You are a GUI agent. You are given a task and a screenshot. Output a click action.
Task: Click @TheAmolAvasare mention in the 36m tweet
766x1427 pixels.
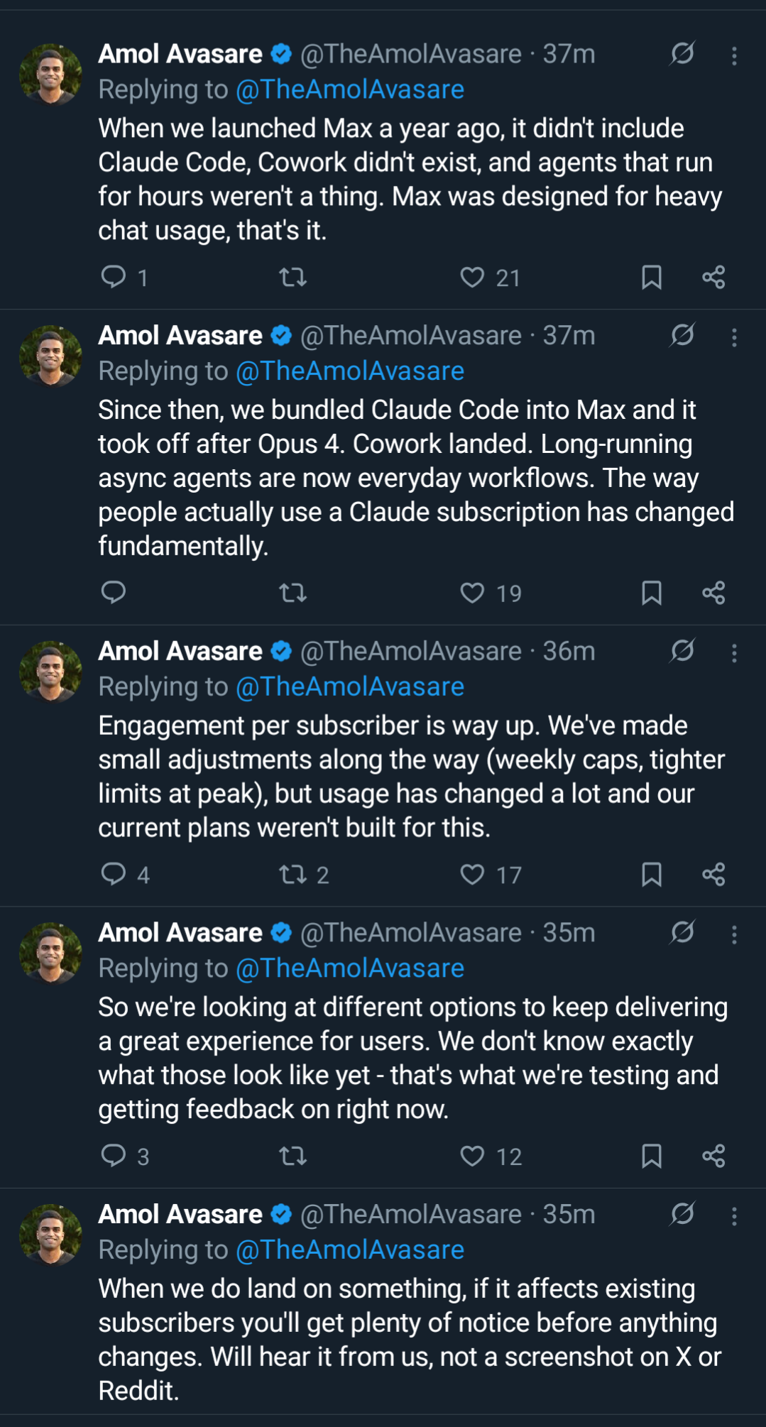(x=349, y=687)
